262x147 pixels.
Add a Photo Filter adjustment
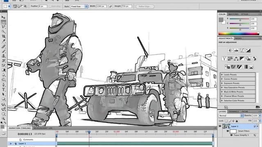click(248, 58)
